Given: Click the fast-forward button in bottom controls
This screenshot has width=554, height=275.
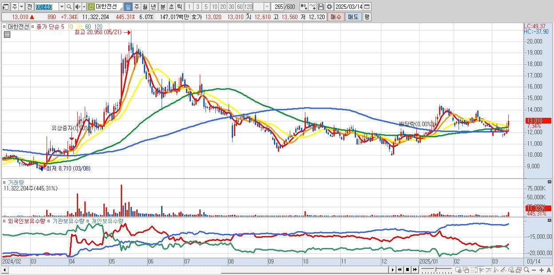Looking at the screenshot, I should [415, 270].
